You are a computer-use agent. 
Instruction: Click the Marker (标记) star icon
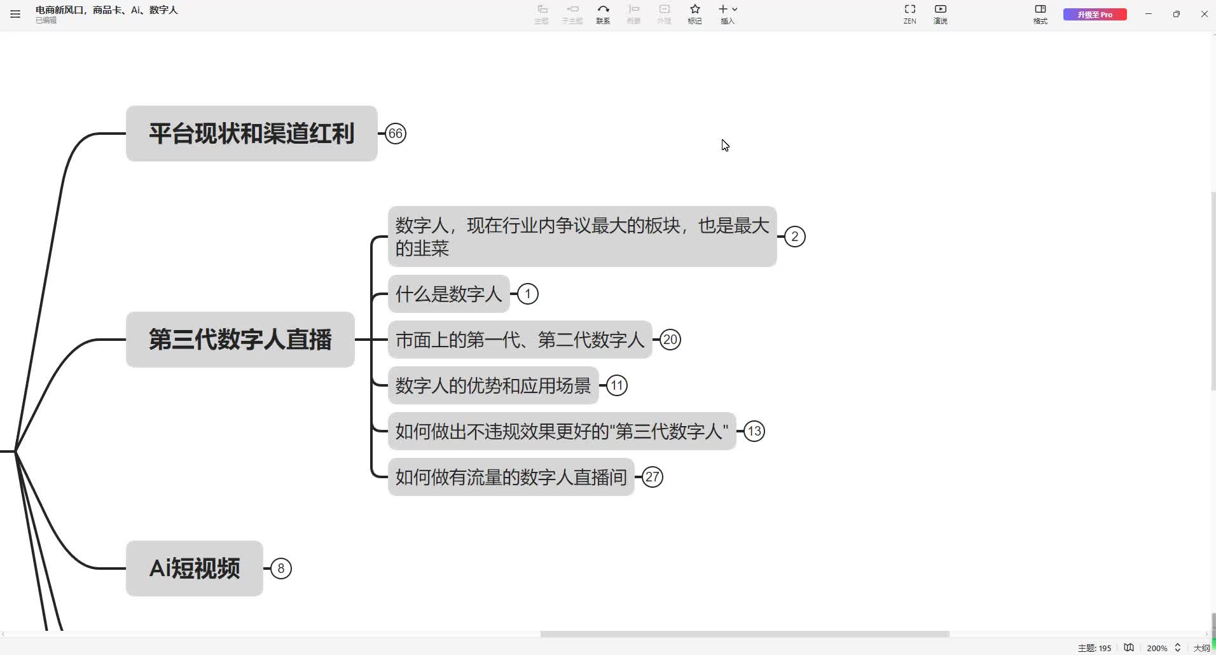click(x=694, y=14)
